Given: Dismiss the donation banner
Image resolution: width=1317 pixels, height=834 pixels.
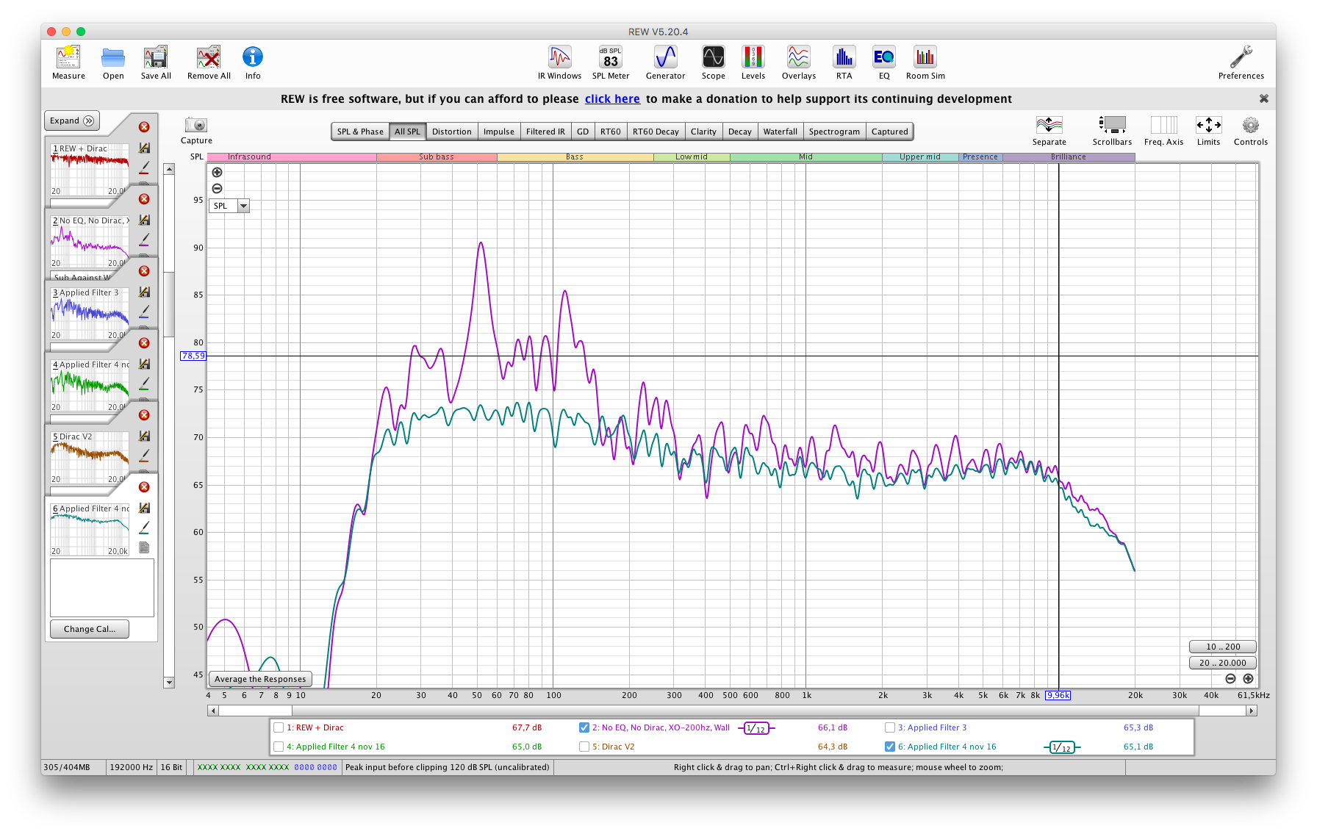Looking at the screenshot, I should click(1264, 98).
